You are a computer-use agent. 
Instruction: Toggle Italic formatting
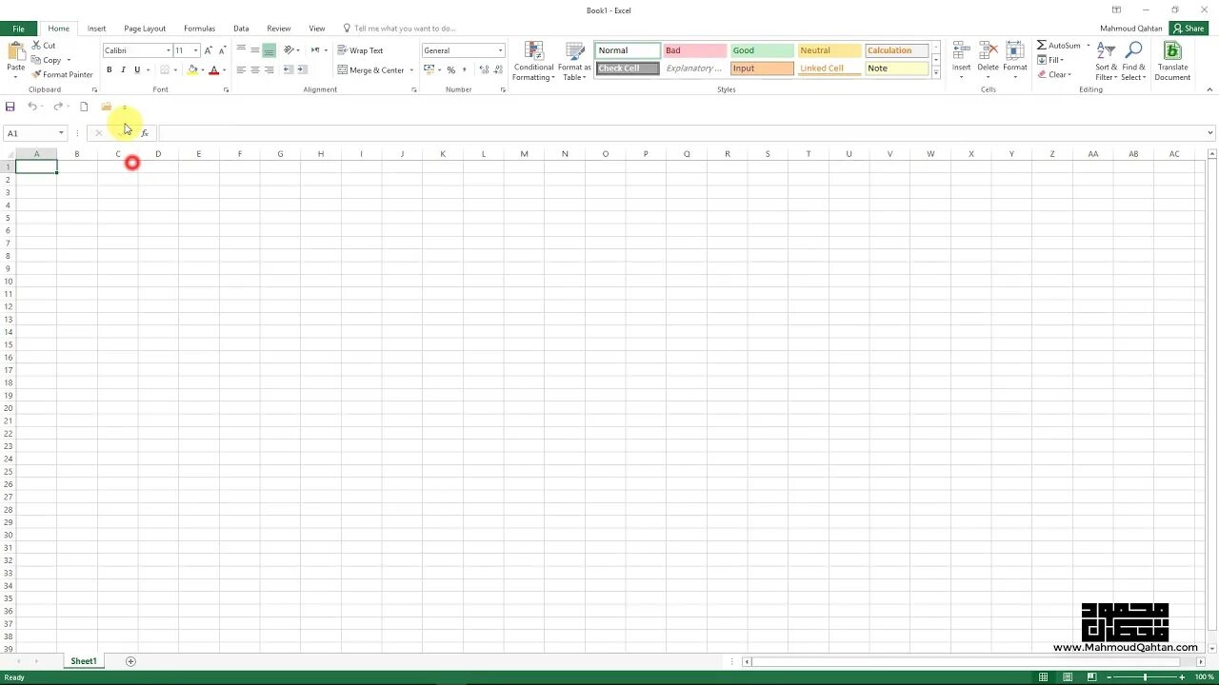pos(123,69)
